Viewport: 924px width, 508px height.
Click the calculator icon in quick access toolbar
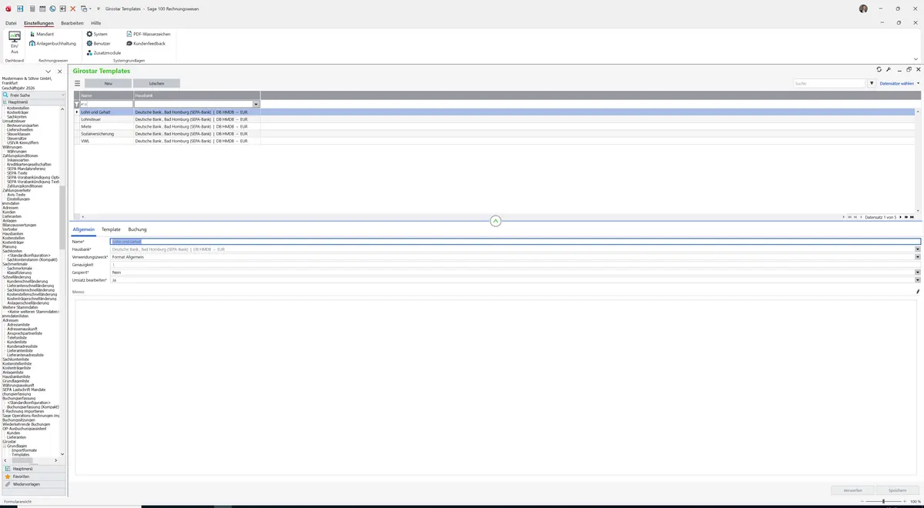pyautogui.click(x=31, y=8)
